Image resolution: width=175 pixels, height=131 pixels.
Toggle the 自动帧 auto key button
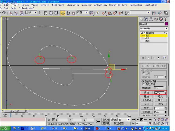(106, 120)
